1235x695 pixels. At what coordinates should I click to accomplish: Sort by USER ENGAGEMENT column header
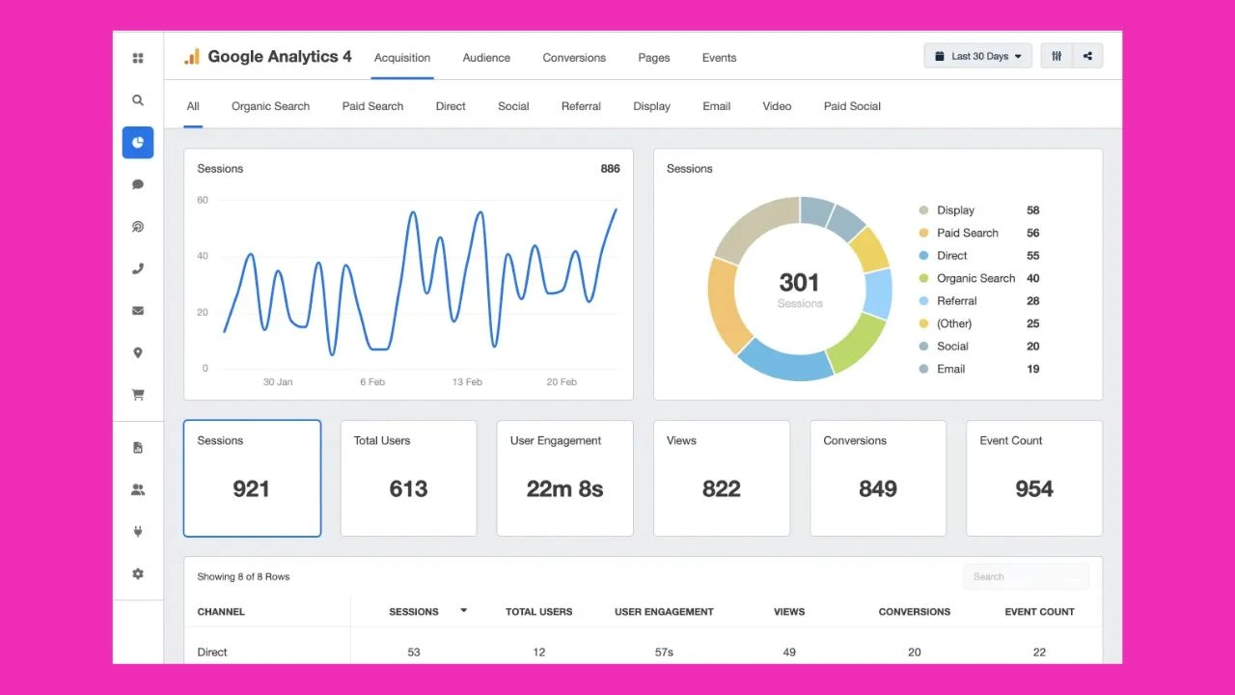click(664, 612)
